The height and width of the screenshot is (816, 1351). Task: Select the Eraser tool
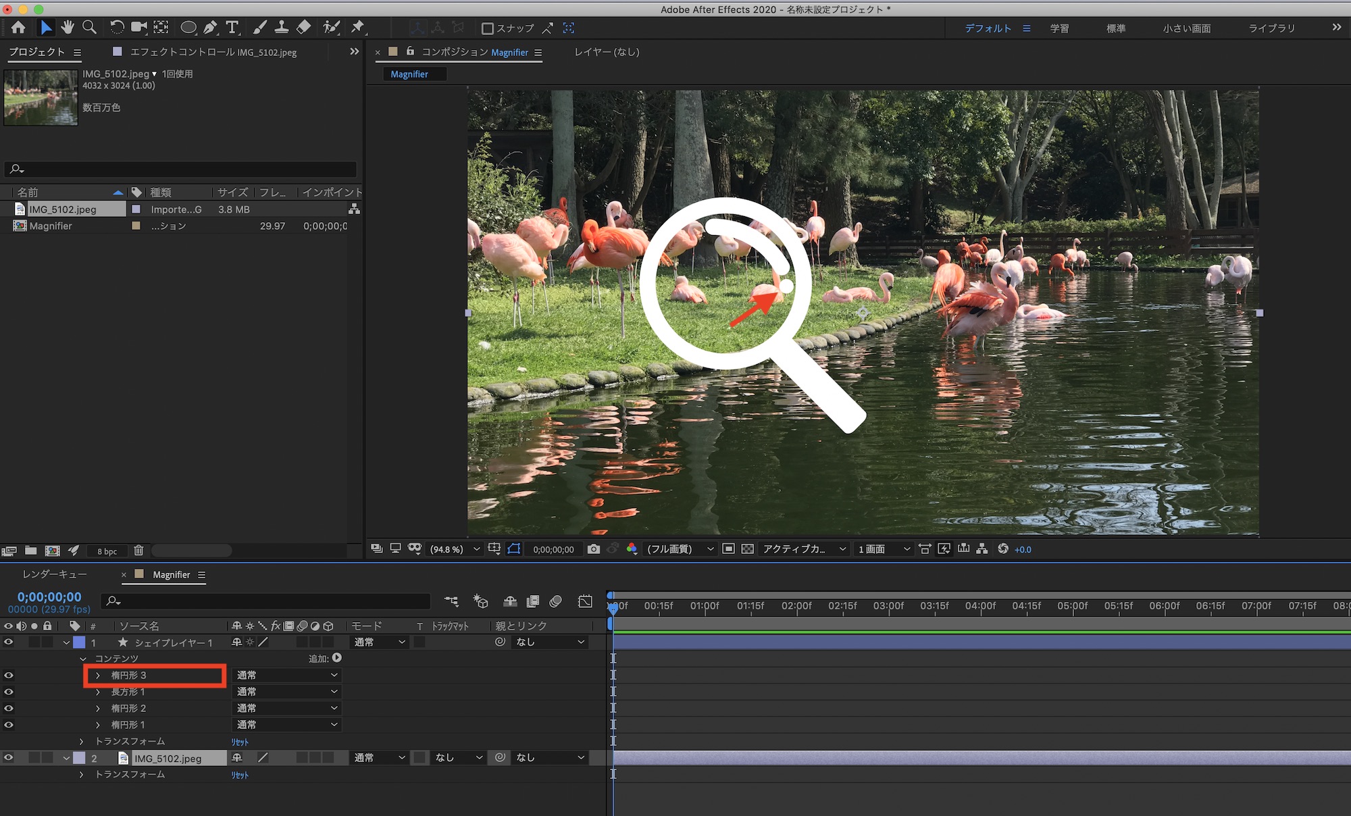(304, 27)
